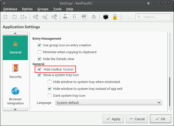The height and width of the screenshot is (126, 174).
Task: Toggle Use group icon on entry creation
Action: pos(39,45)
